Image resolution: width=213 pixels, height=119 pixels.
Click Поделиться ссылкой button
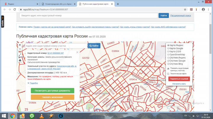[x=179, y=79]
